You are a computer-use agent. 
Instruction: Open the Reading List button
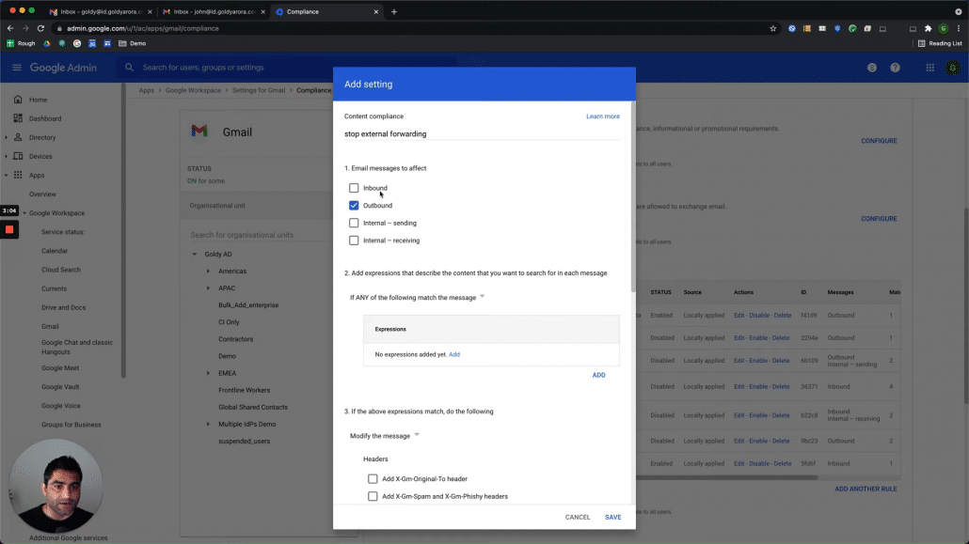939,43
